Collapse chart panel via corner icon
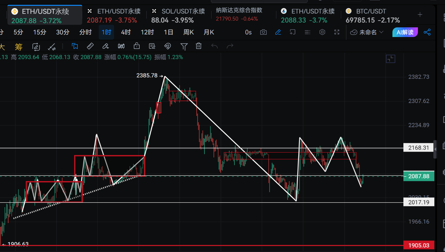 390,59
